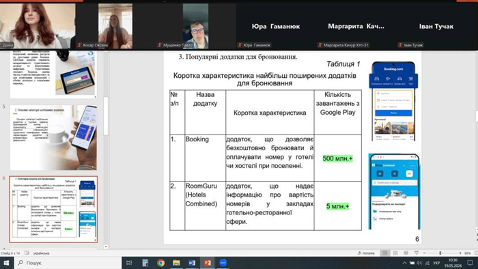Screen dimensions: 478x269
Task: Click the slide panel down arrow
Action: [x=106, y=246]
